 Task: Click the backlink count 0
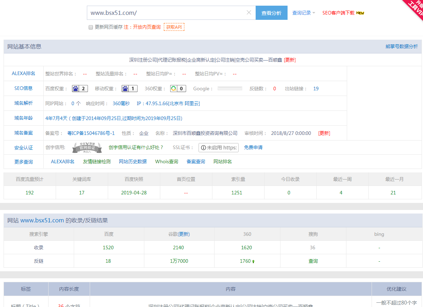(275, 89)
